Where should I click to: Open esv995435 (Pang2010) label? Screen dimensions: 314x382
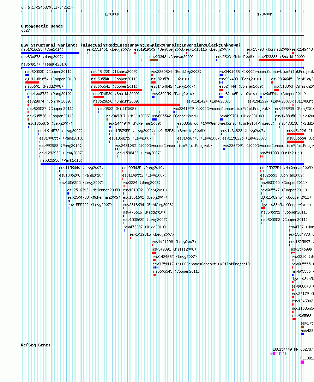point(143,168)
